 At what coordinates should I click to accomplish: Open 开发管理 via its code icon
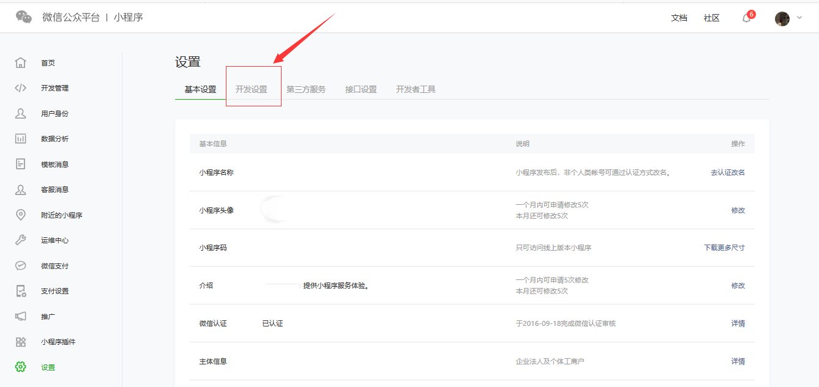[x=21, y=88]
